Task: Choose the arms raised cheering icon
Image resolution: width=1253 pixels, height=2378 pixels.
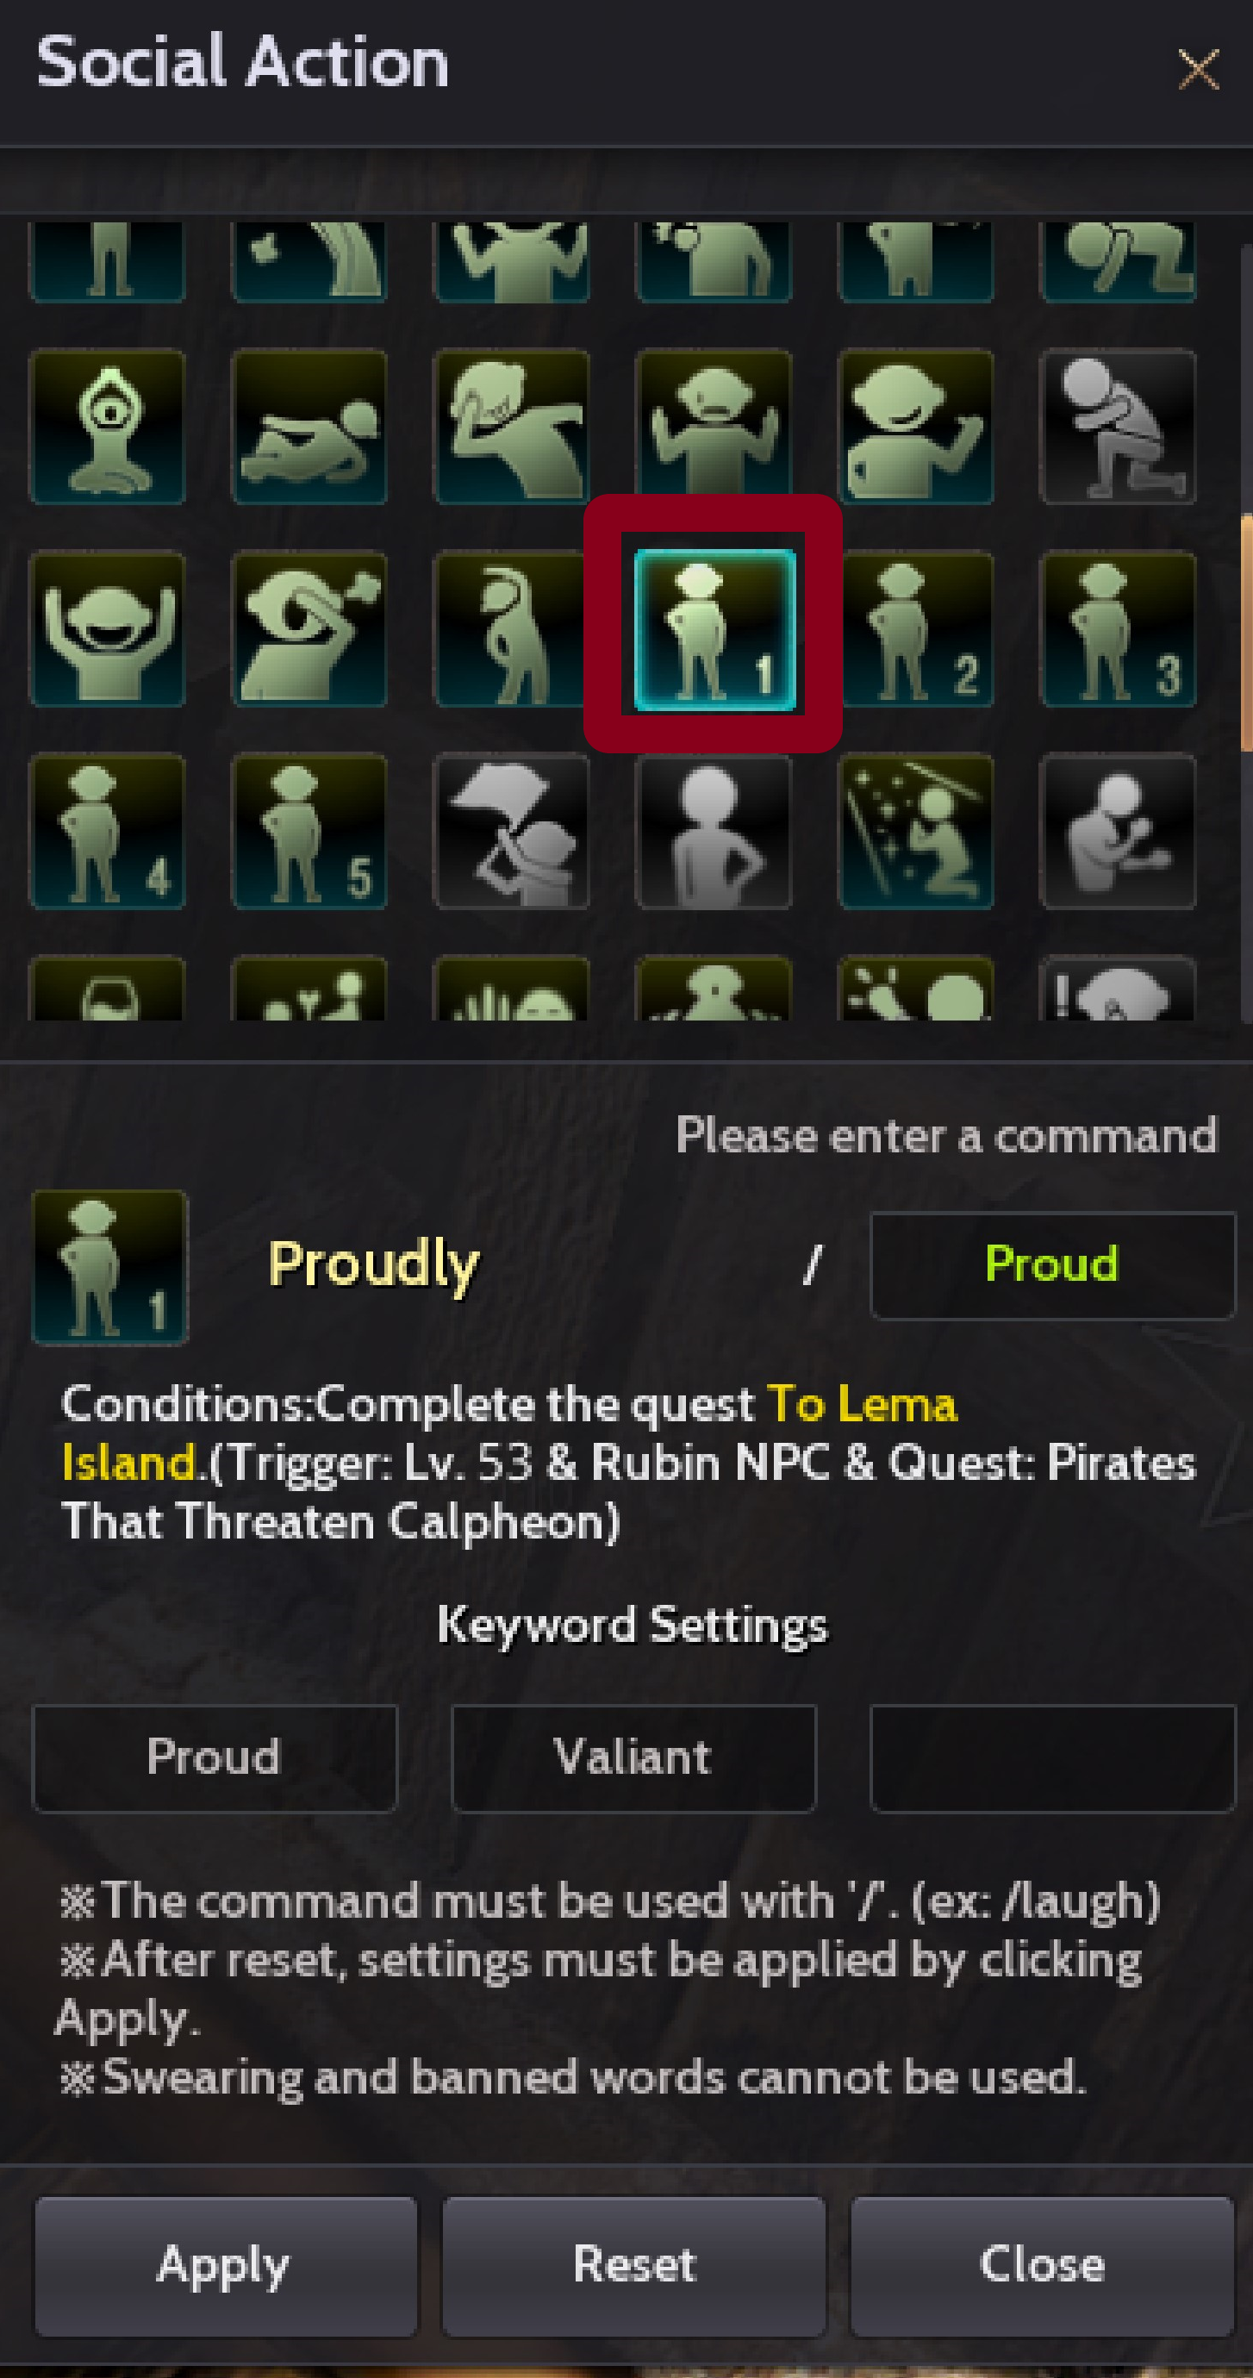Action: click(108, 628)
